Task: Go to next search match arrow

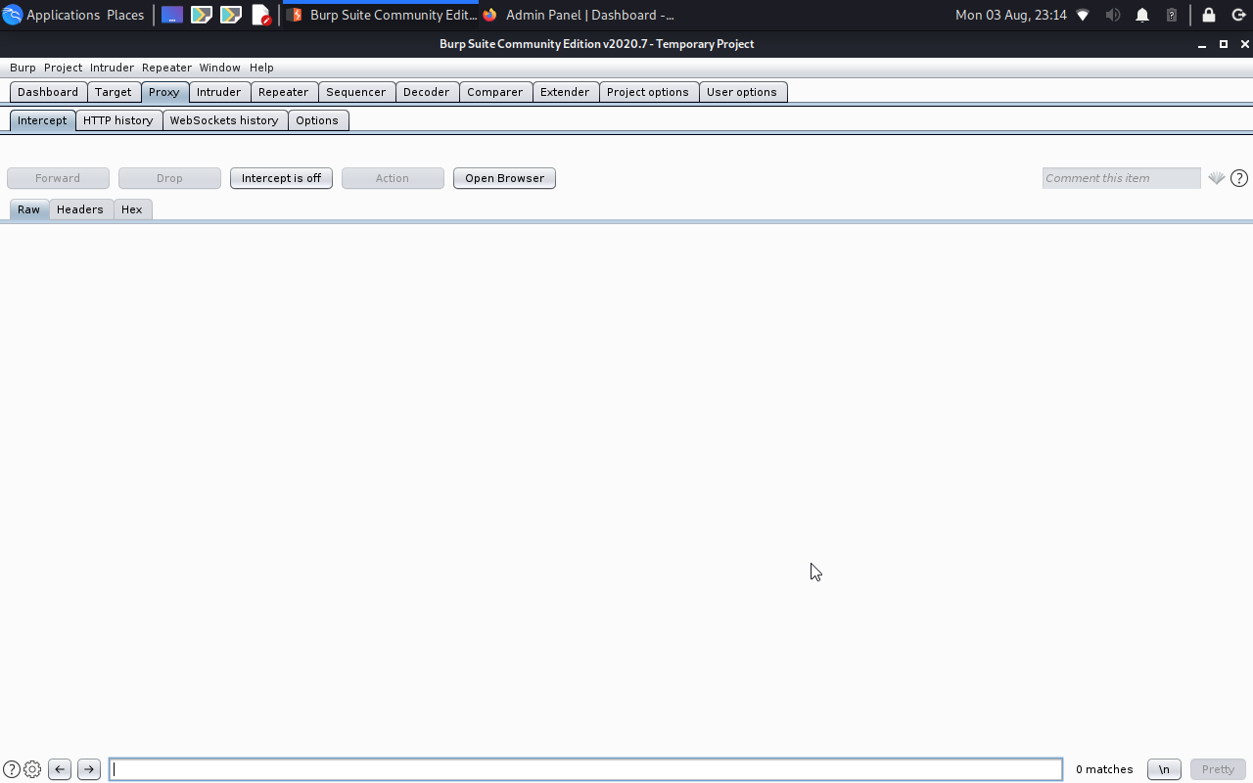Action: (x=88, y=769)
